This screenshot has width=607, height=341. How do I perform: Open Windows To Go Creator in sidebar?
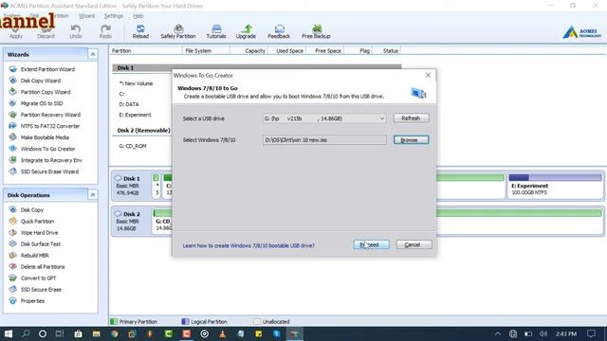coord(47,149)
